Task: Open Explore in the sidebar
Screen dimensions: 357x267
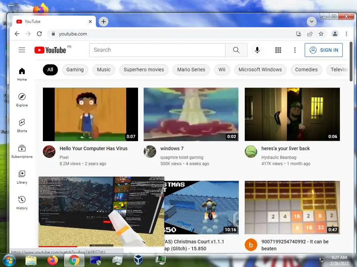Action: point(22,100)
